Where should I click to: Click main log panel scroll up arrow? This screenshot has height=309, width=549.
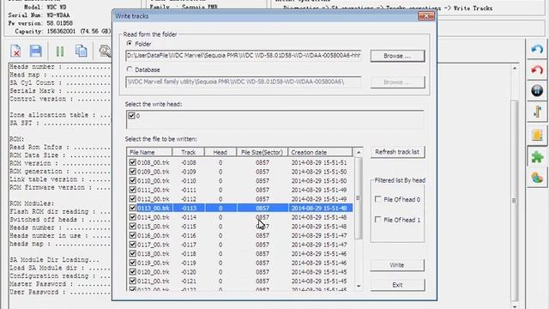(515, 69)
